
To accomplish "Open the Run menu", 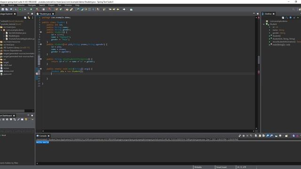I will (60, 5).
